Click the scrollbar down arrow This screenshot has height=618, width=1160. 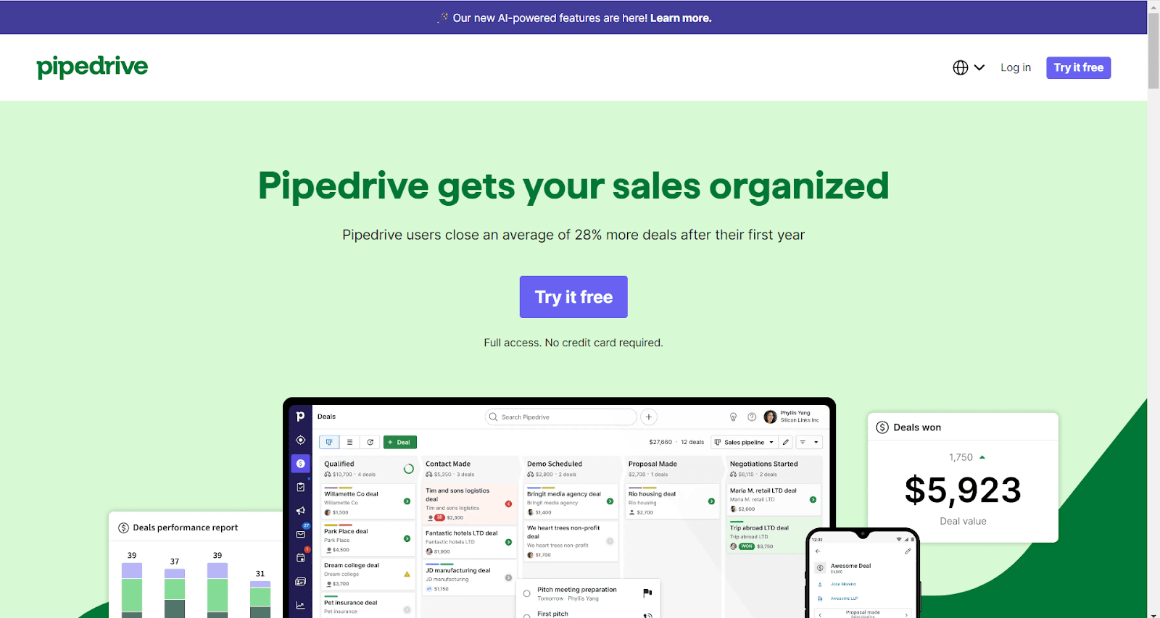pos(1153,614)
